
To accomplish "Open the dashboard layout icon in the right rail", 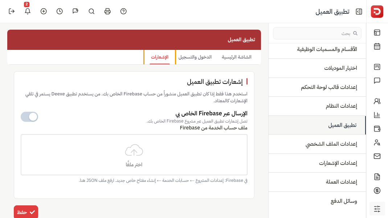I will click(377, 33).
